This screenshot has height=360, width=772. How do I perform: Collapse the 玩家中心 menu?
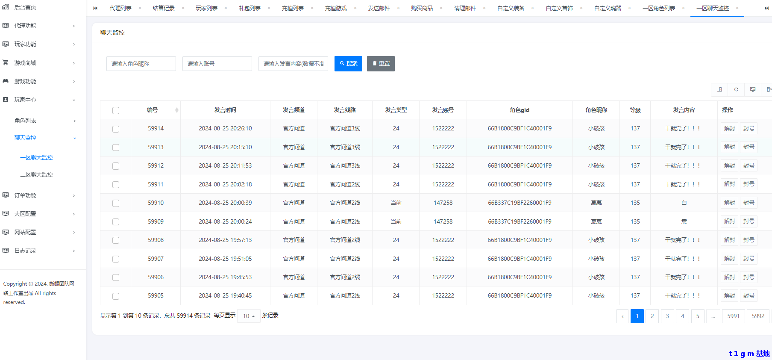point(74,100)
